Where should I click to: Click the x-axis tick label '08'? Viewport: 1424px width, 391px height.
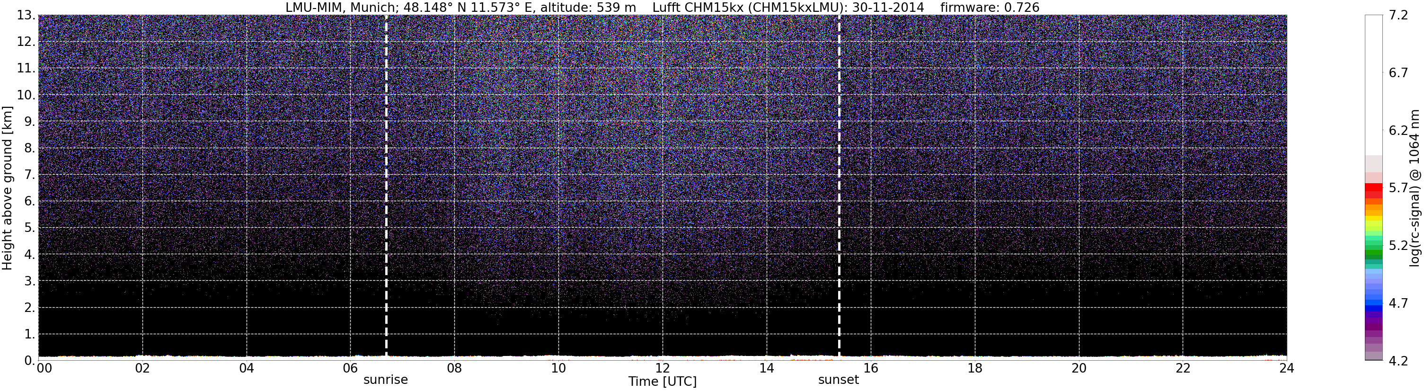[x=454, y=368]
